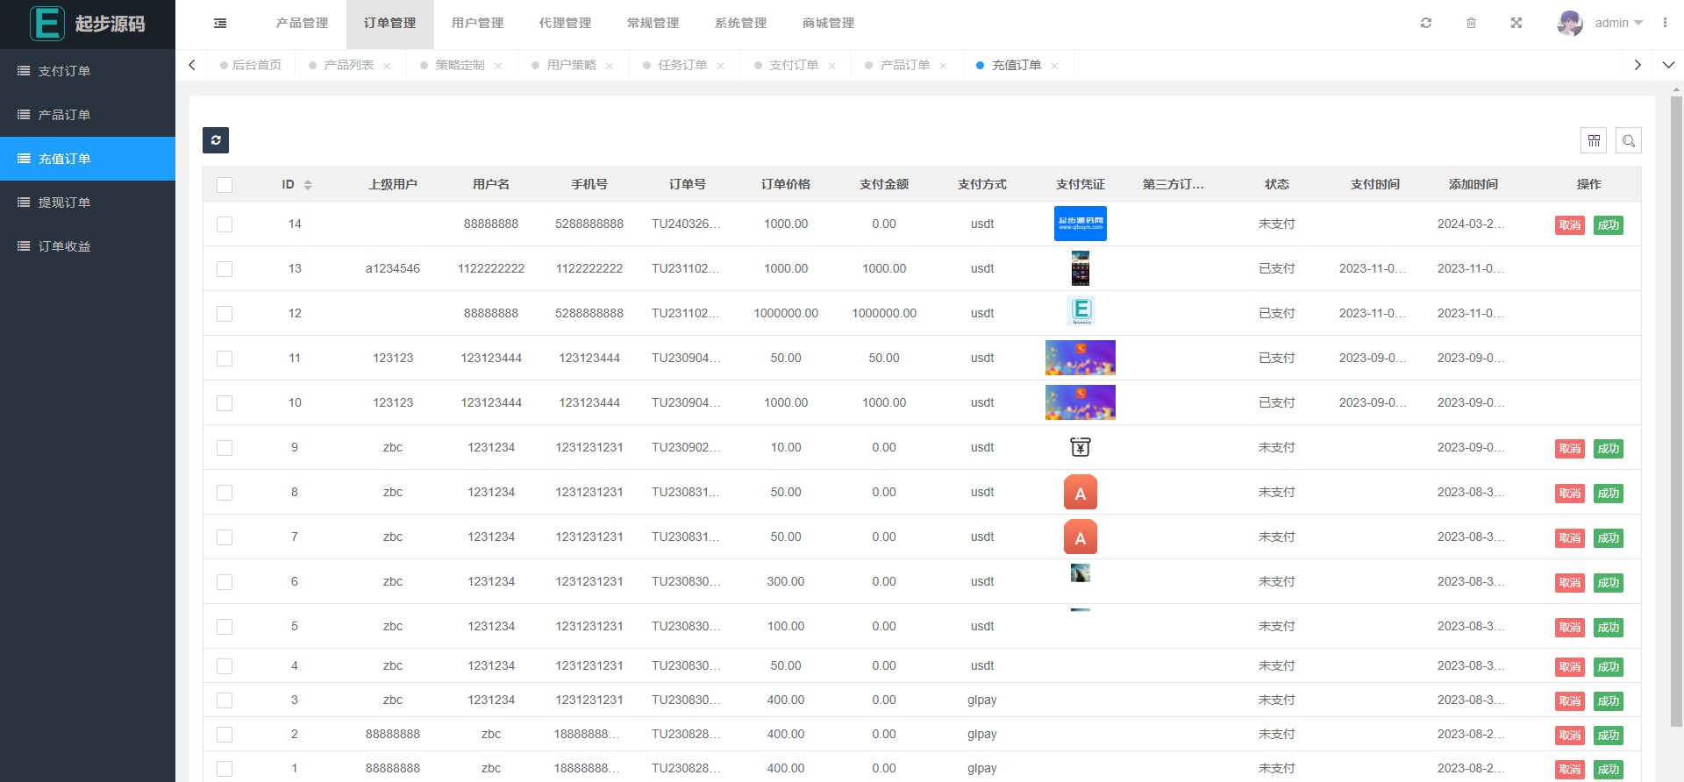Open the table search magnifier icon
The height and width of the screenshot is (782, 1684).
(x=1629, y=140)
